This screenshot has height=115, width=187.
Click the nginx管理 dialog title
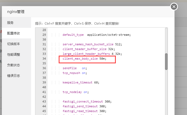pyautogui.click(x=16, y=12)
